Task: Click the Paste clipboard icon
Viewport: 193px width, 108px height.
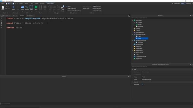Action: click(3, 7)
